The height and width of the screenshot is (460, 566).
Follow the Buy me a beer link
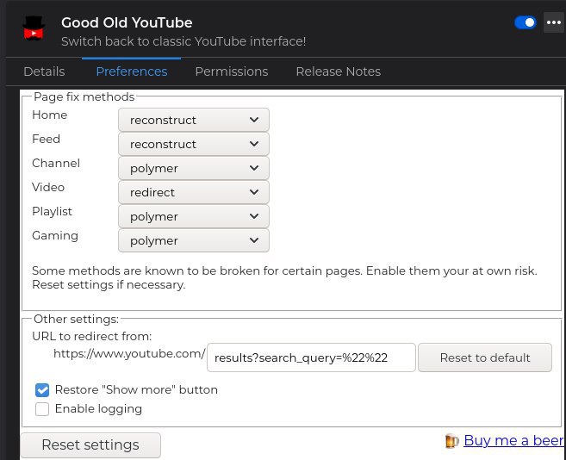pos(513,440)
